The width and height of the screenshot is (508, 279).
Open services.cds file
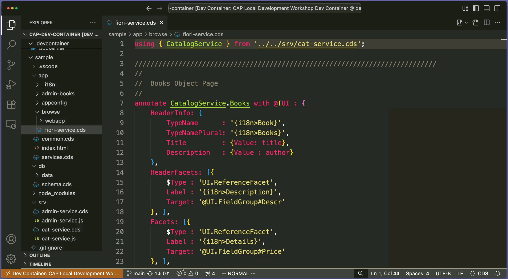tap(61, 157)
